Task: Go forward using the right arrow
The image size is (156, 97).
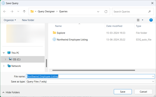Action: coord(12,11)
